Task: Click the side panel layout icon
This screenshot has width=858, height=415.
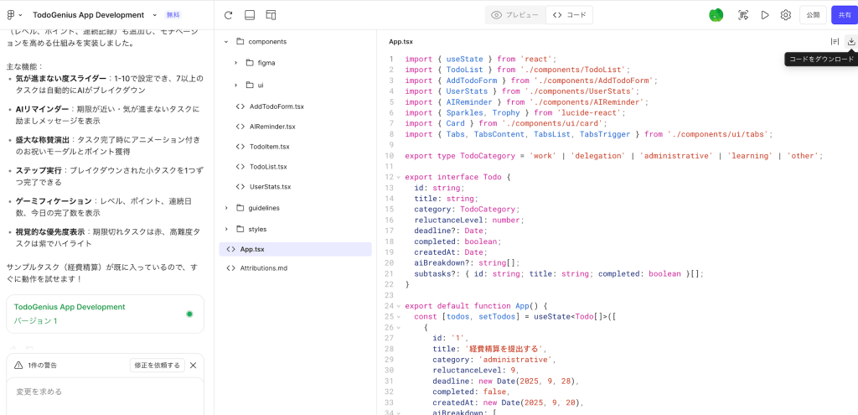Action: [x=271, y=15]
